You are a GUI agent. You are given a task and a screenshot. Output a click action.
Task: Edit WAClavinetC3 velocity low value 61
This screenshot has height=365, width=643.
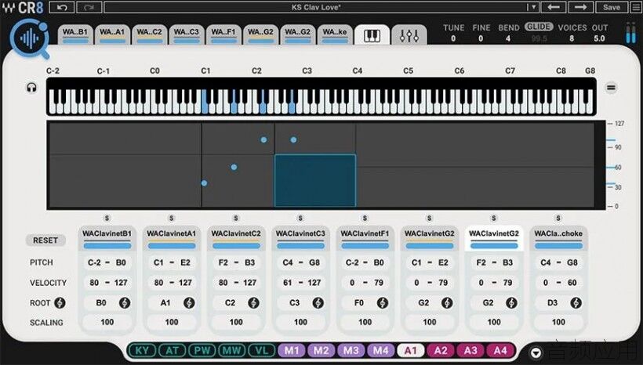(288, 283)
